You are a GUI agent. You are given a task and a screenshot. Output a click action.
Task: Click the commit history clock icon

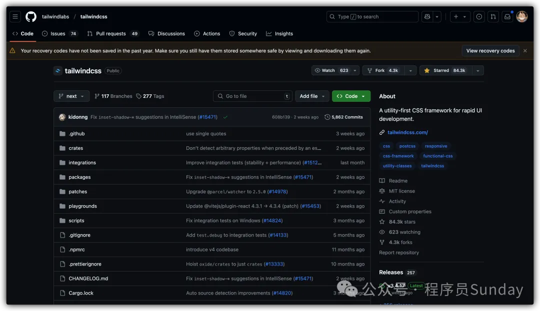coord(327,117)
